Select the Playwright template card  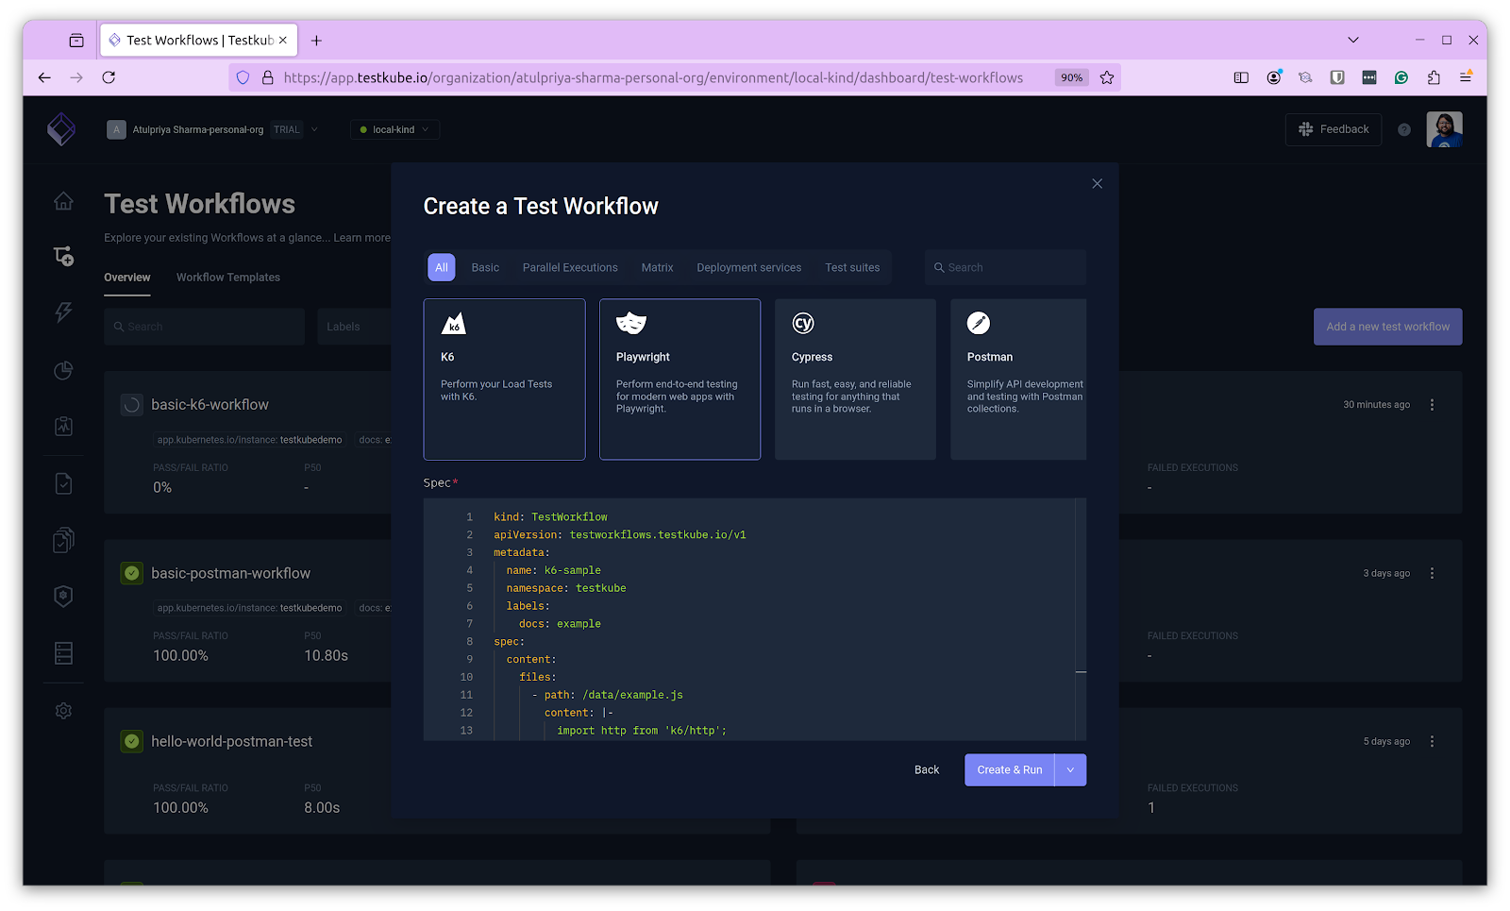pyautogui.click(x=679, y=380)
